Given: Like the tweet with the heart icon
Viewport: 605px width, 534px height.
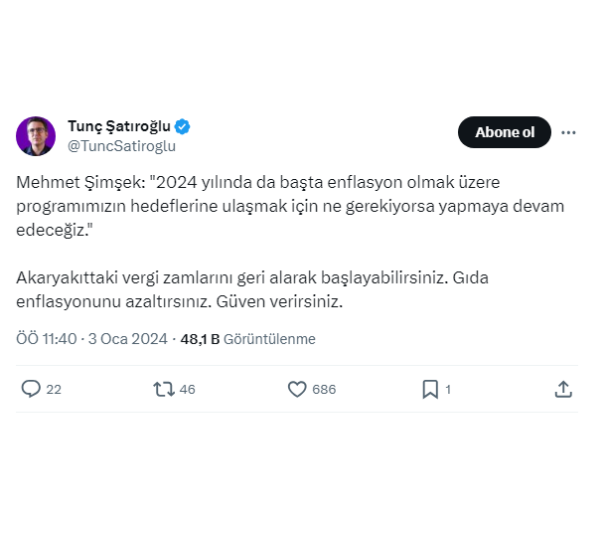Looking at the screenshot, I should pos(297,389).
